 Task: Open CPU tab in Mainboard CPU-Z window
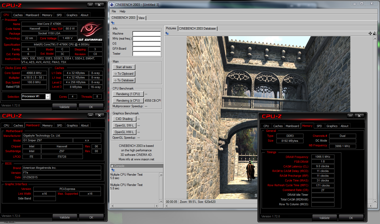pos(7,125)
